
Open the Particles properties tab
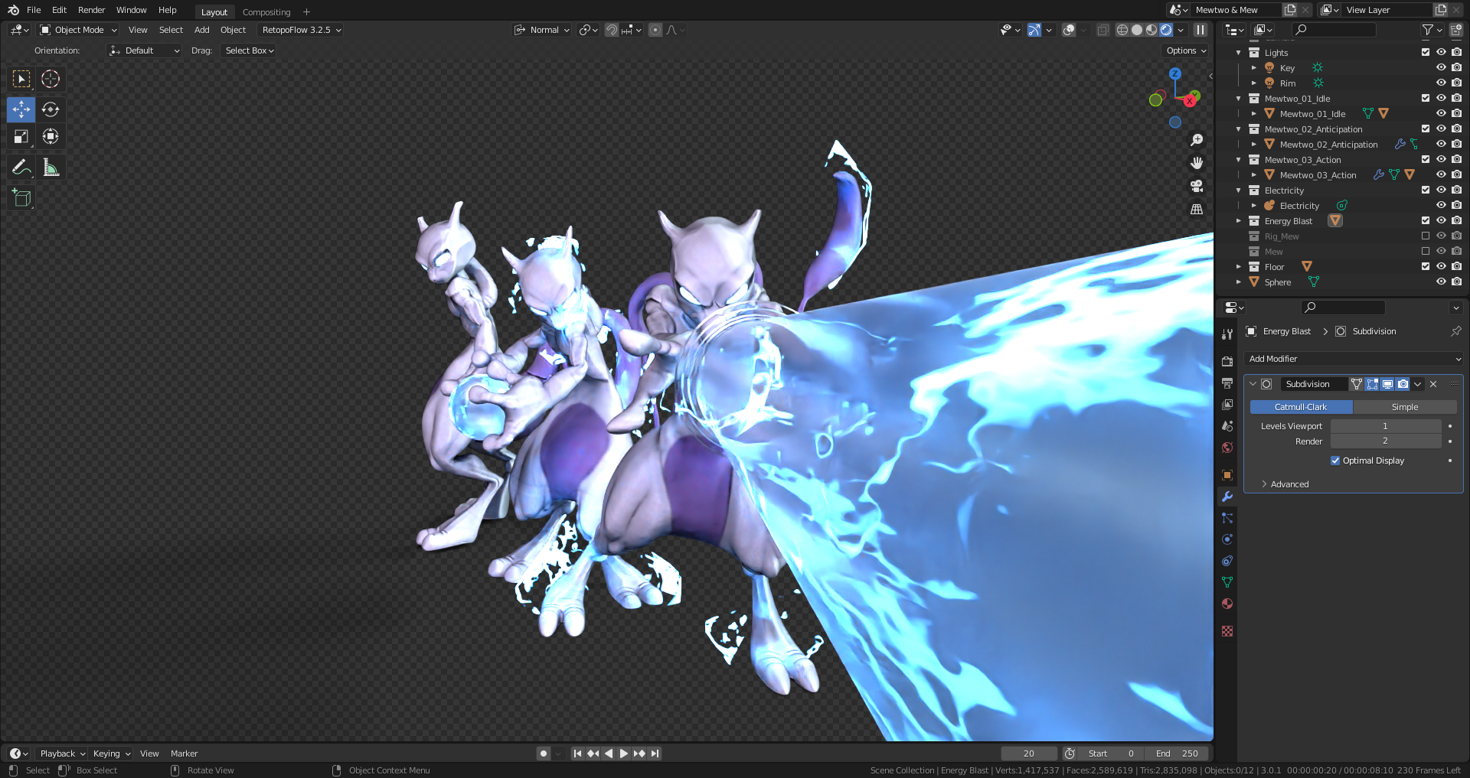(x=1227, y=518)
